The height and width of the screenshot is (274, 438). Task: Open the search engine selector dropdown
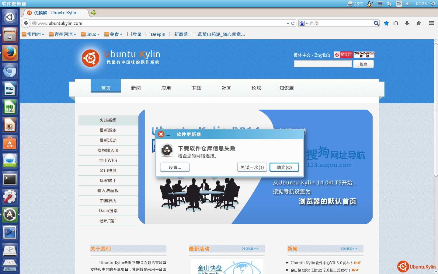tap(304, 23)
